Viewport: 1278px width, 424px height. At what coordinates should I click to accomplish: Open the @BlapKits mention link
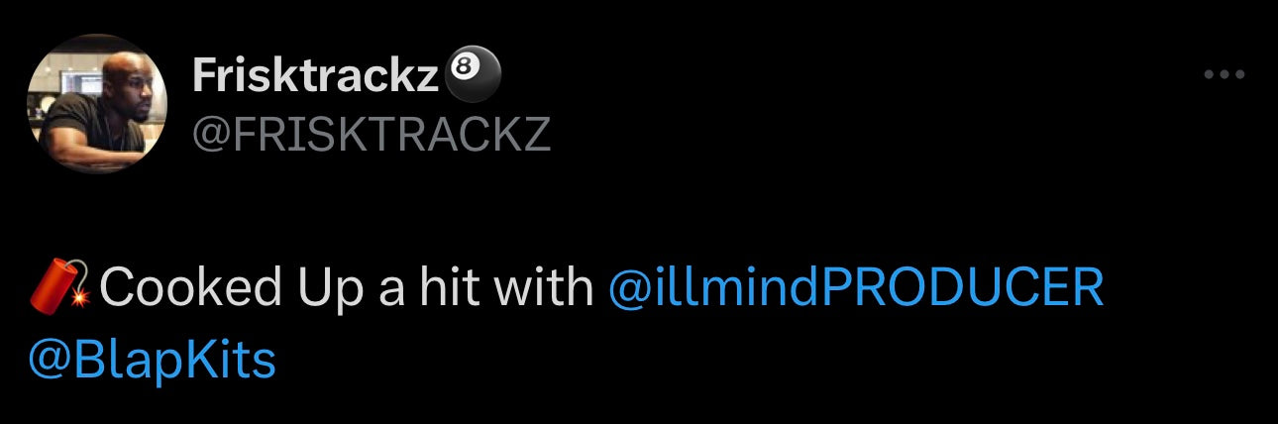click(x=153, y=362)
